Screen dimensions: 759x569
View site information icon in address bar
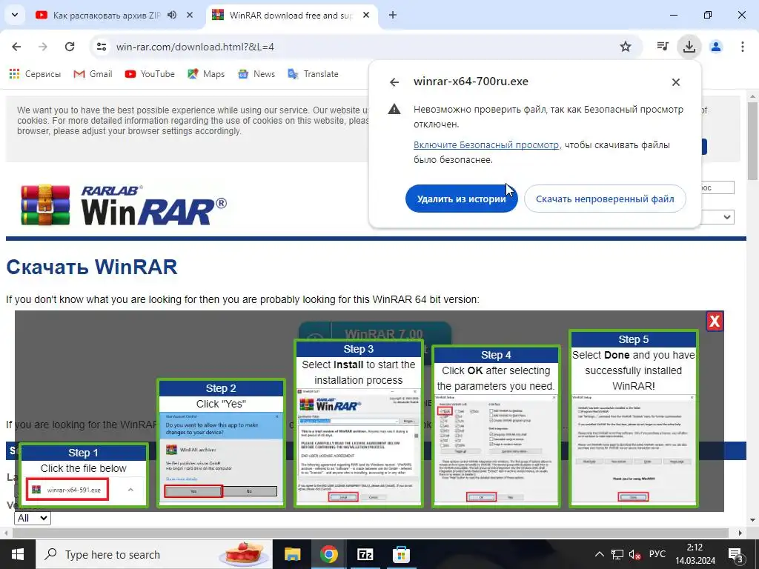tap(101, 47)
